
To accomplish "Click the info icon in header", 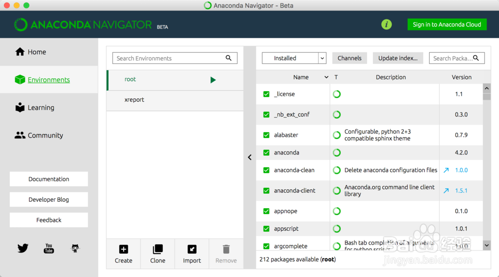I will click(x=386, y=24).
